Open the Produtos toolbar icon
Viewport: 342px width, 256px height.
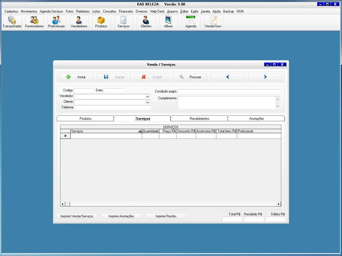click(101, 22)
